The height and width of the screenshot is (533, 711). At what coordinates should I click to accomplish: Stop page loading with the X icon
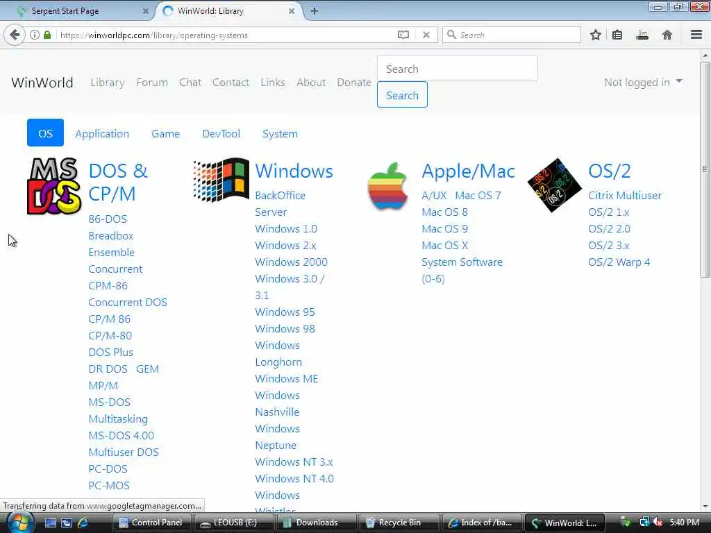point(426,35)
